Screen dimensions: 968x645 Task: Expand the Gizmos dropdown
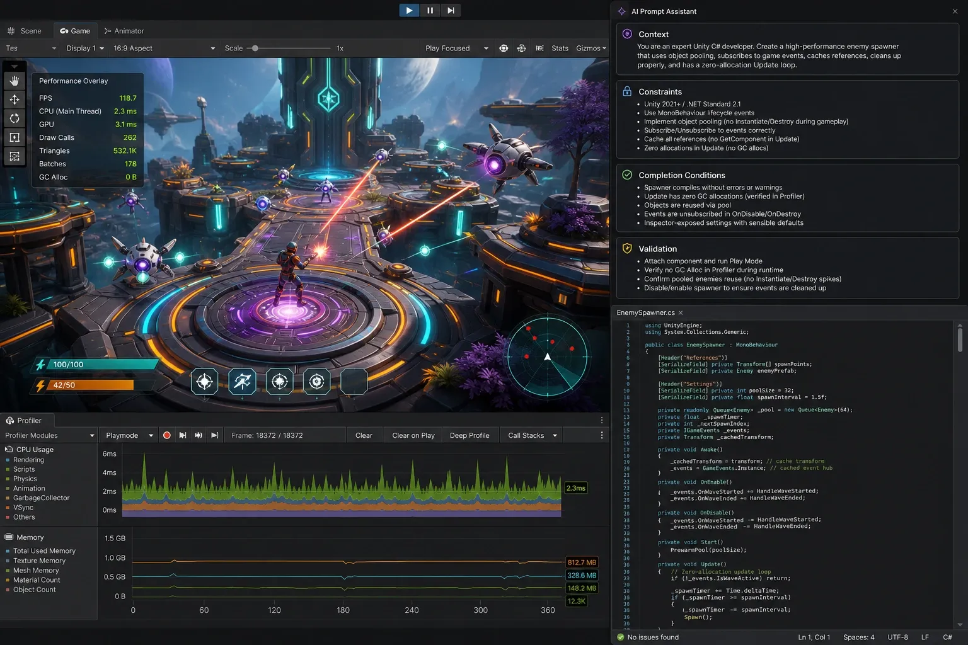click(591, 49)
